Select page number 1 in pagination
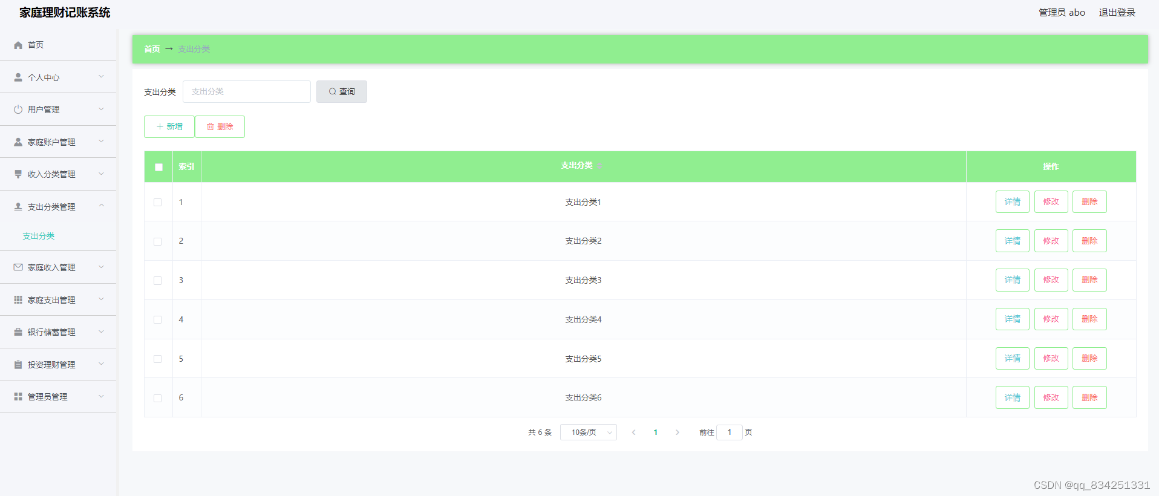This screenshot has width=1159, height=496. 656,432
